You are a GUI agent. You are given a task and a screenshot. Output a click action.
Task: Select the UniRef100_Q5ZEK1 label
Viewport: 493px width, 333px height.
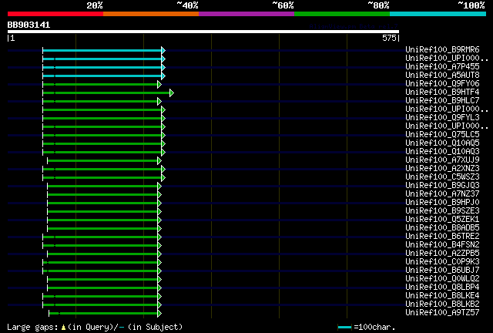coord(442,220)
